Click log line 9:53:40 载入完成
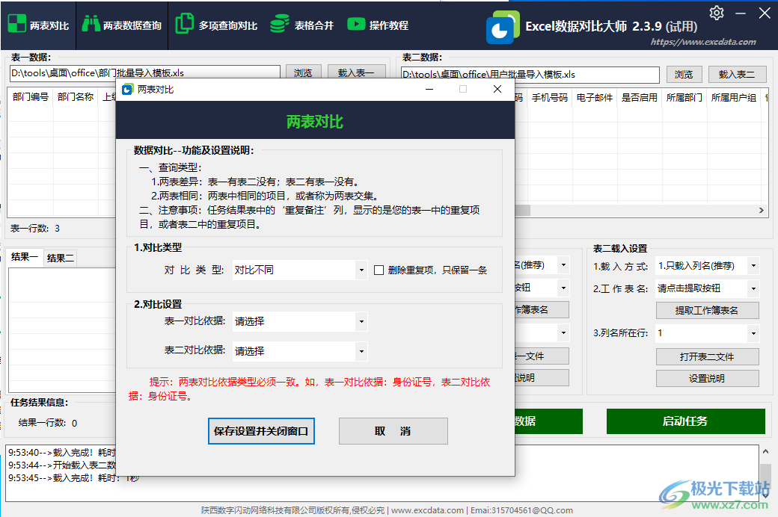The image size is (778, 517). [61, 453]
